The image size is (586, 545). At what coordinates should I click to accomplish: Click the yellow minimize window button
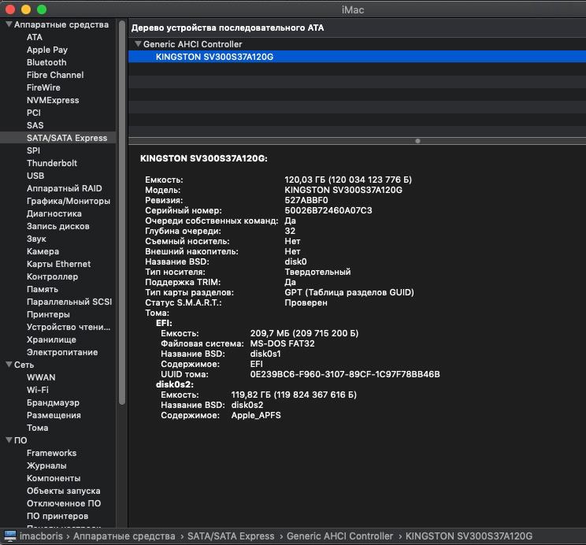[x=26, y=9]
